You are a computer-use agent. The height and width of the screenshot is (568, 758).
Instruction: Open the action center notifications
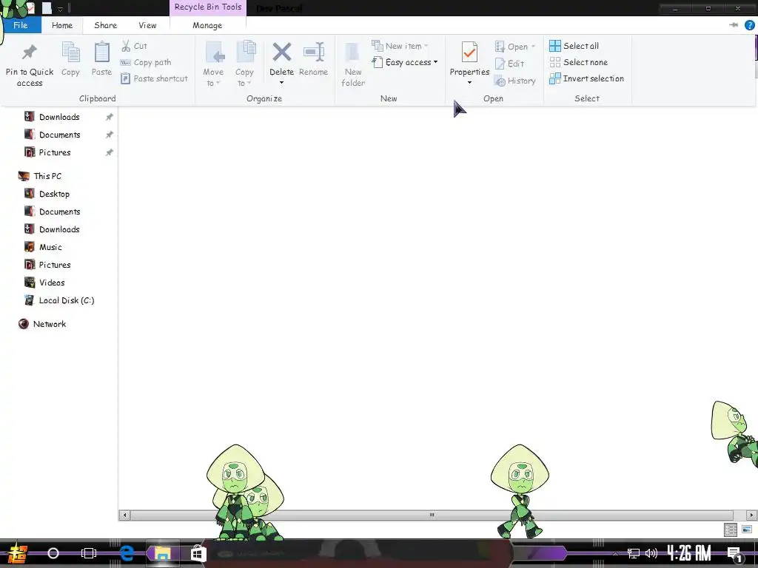(735, 553)
